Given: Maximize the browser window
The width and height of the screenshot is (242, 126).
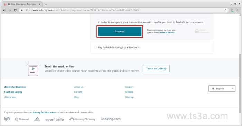Looking at the screenshot, I should [235, 4].
